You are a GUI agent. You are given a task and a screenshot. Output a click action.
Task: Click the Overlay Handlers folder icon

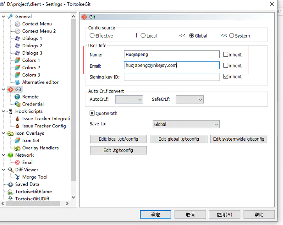coord(17,148)
